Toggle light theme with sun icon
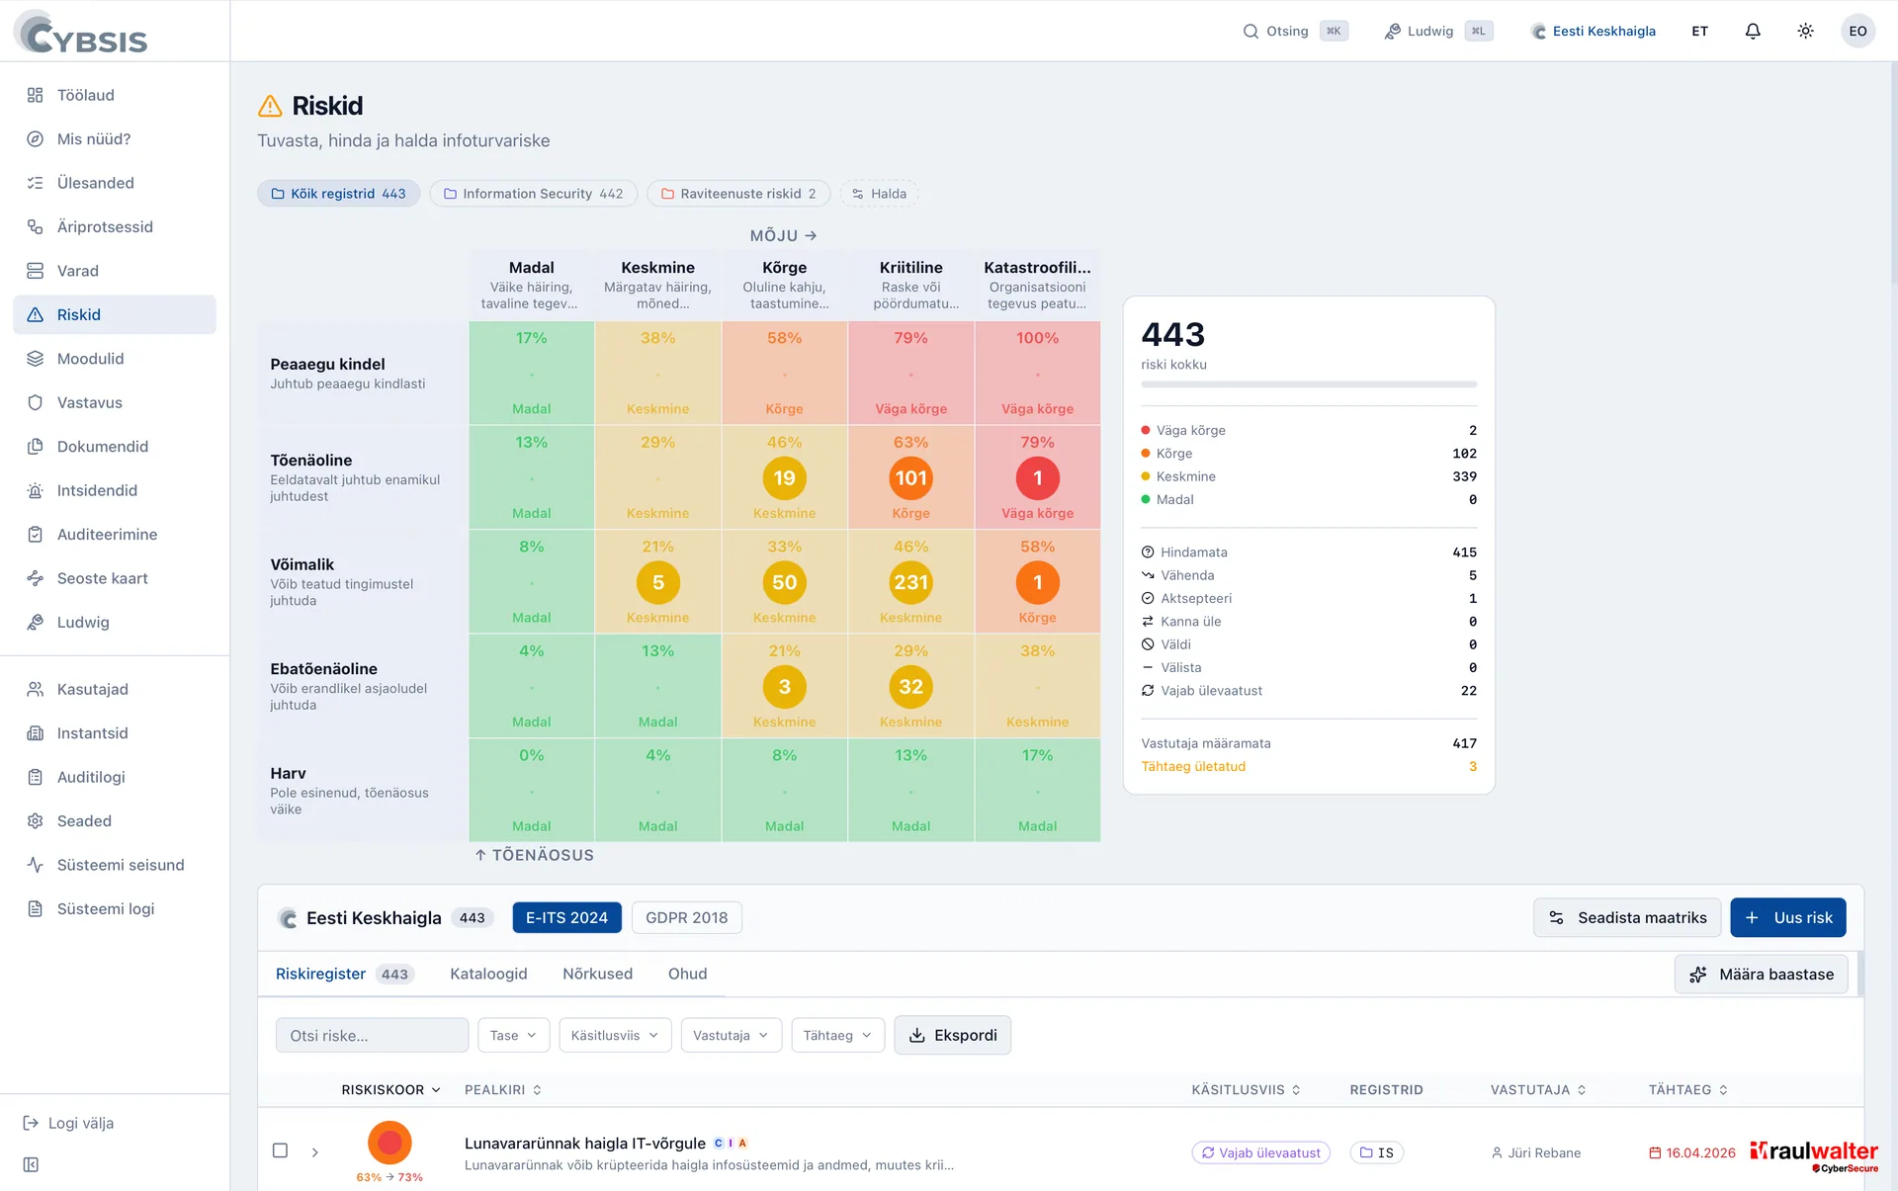 (x=1805, y=31)
